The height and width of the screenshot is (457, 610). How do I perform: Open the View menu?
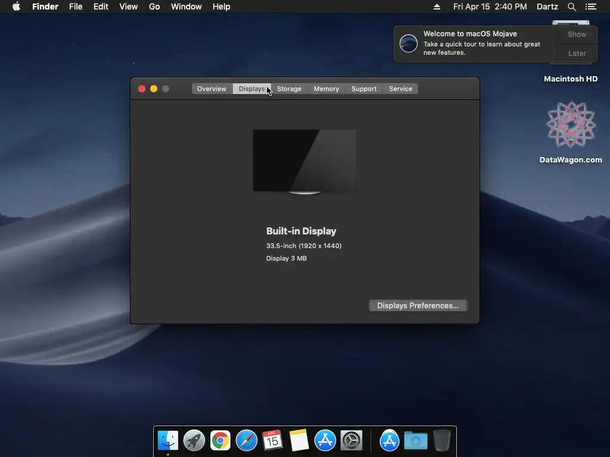129,7
